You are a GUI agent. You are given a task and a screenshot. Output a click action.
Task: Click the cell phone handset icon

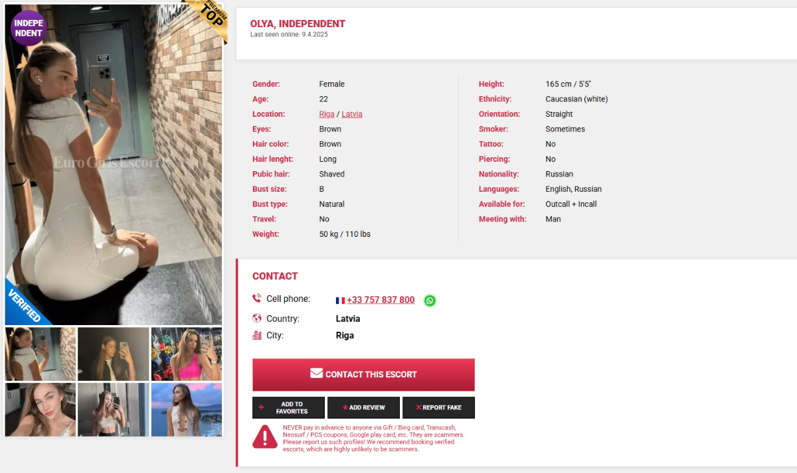pos(257,299)
